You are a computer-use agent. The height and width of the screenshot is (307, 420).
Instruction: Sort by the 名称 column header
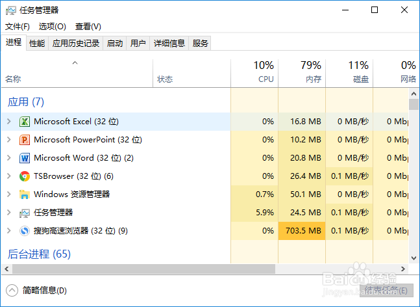tap(77, 73)
